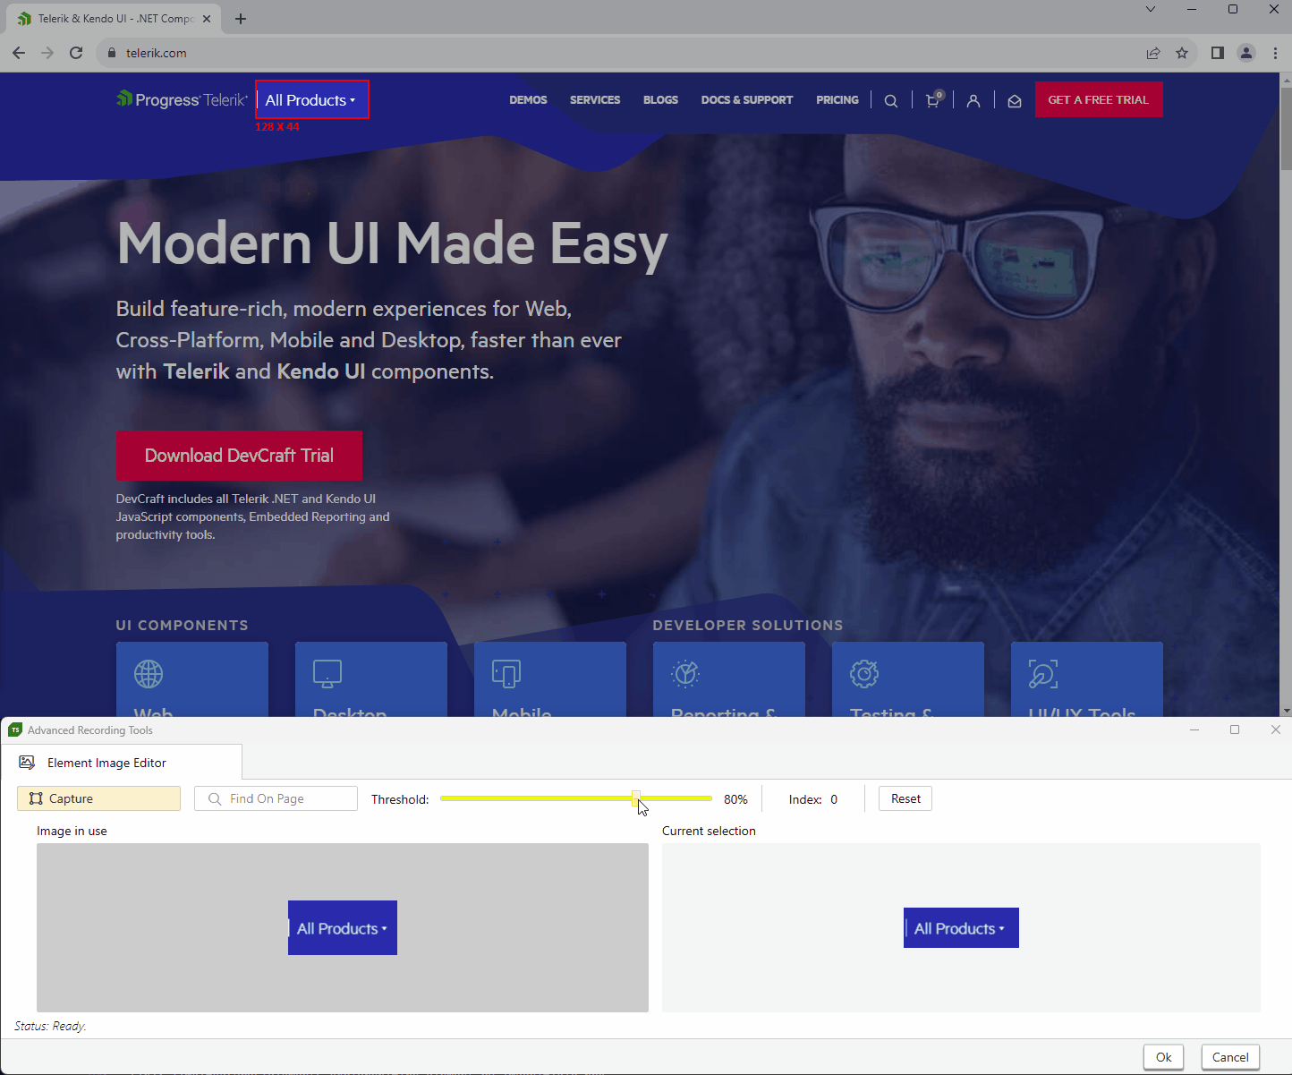Viewport: 1292px width, 1075px height.
Task: Click the Capture button
Action: [x=98, y=798]
